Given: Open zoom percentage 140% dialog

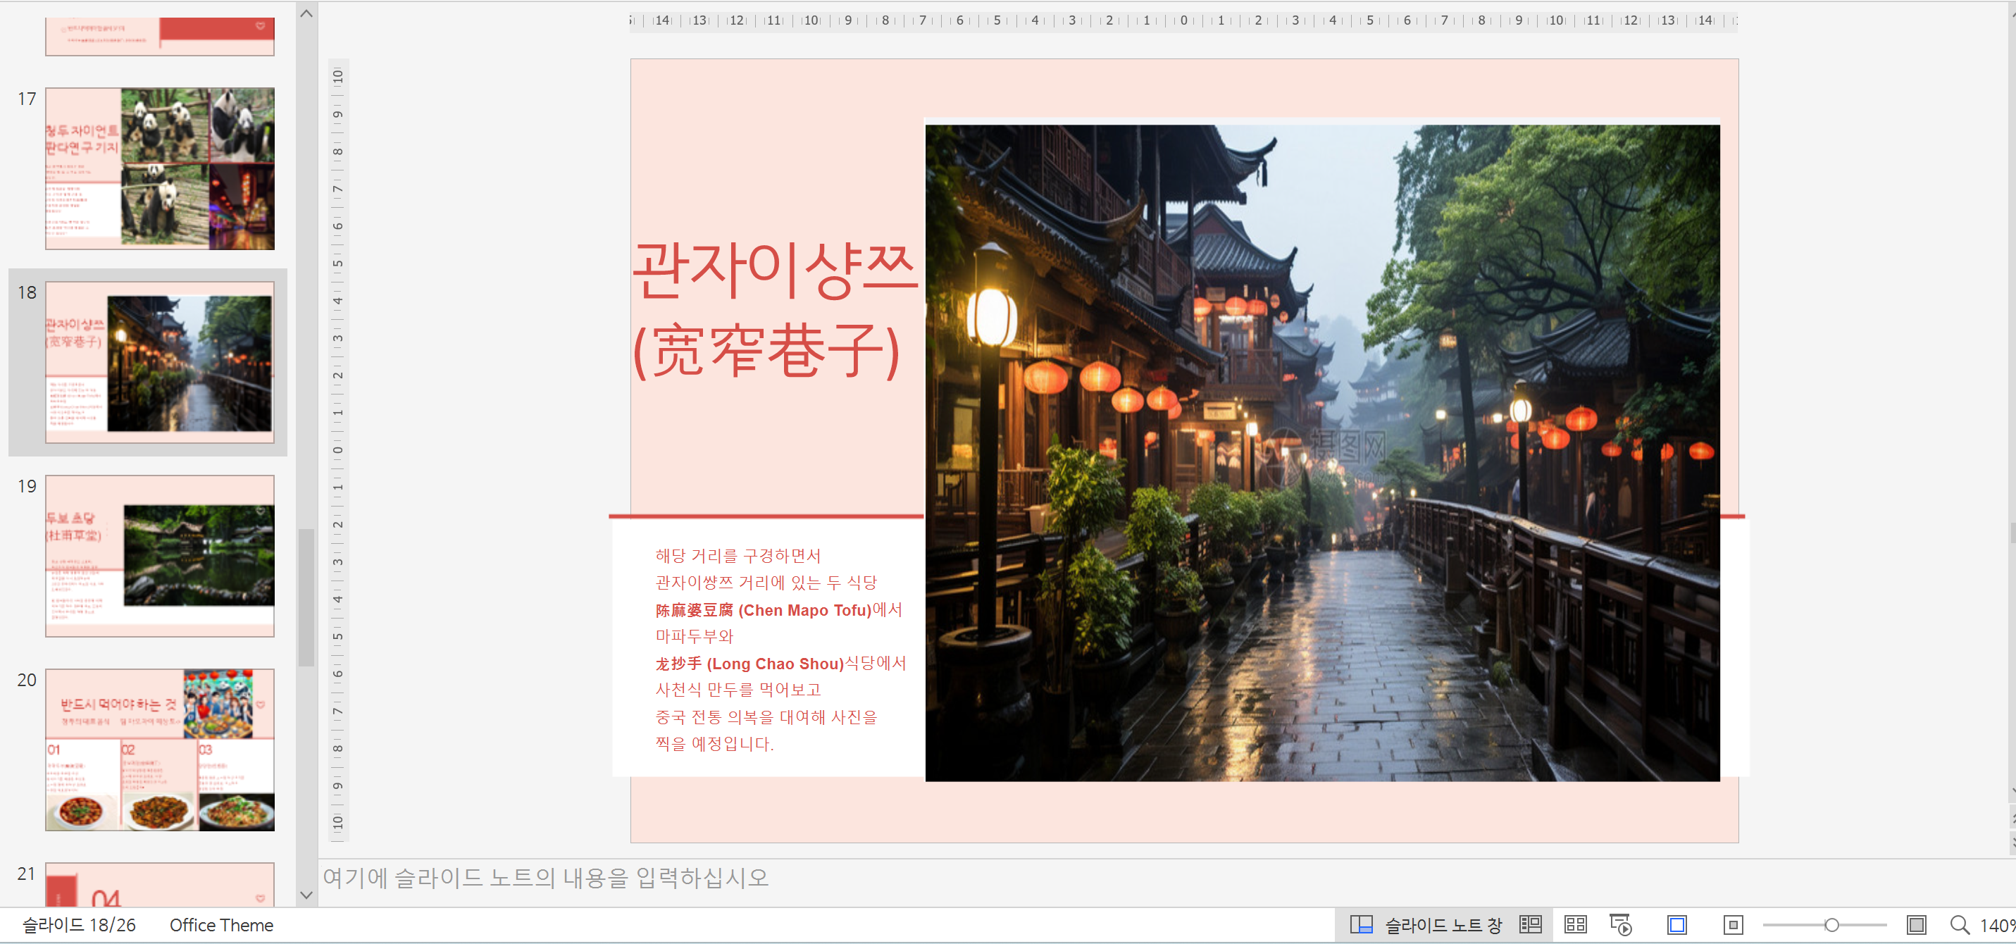Looking at the screenshot, I should 1996,925.
